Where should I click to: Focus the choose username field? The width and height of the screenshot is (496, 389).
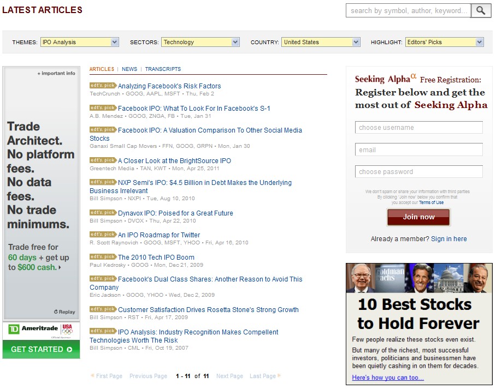pos(418,128)
